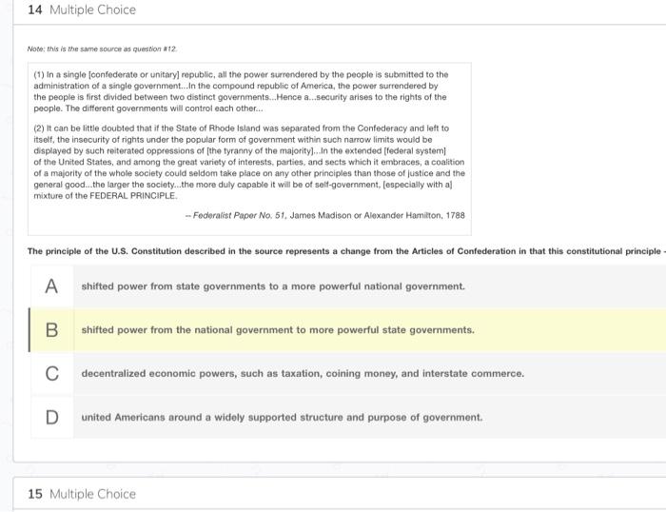The height and width of the screenshot is (512, 666).
Task: Click the number 14 label
Action: pos(35,10)
